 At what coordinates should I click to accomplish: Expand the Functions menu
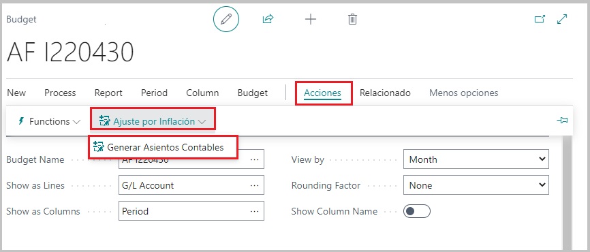(x=49, y=121)
